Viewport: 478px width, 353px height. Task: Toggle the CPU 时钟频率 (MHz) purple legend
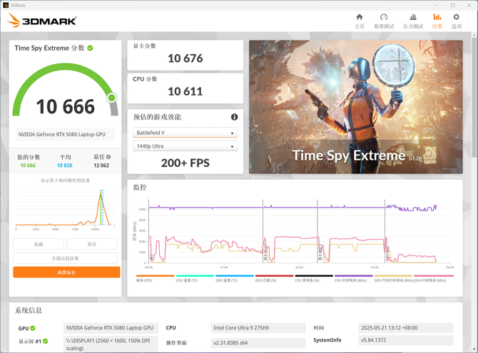[x=353, y=278]
